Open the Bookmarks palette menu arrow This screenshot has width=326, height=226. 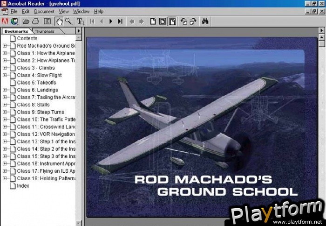point(78,31)
